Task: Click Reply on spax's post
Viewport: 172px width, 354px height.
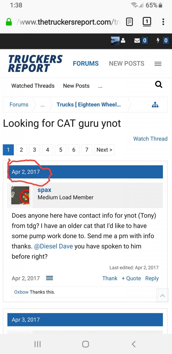Action: (152, 278)
